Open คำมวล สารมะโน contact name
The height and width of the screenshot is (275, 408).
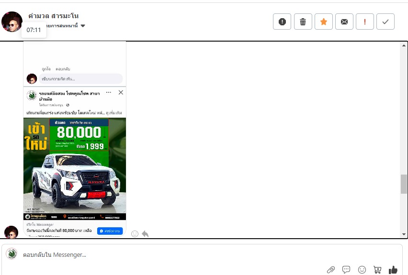[x=53, y=16]
